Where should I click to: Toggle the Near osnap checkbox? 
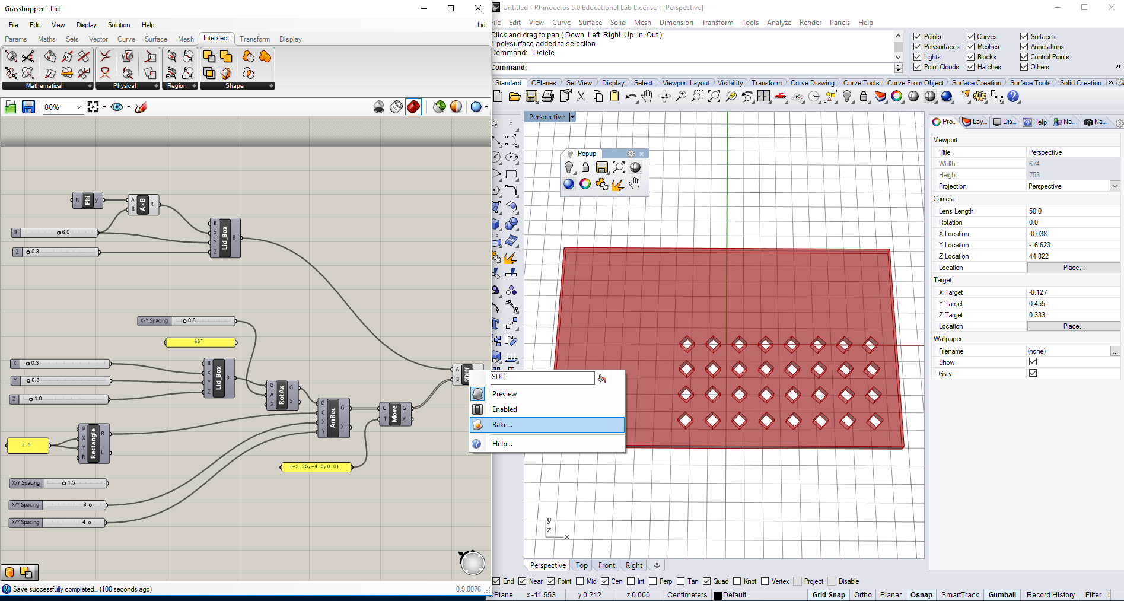(x=523, y=581)
